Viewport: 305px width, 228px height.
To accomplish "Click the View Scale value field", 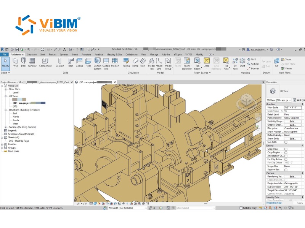I will [293, 107].
